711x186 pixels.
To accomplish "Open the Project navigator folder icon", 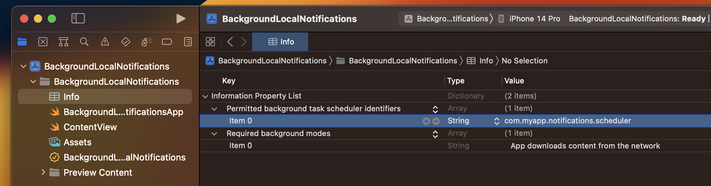I will click(22, 42).
